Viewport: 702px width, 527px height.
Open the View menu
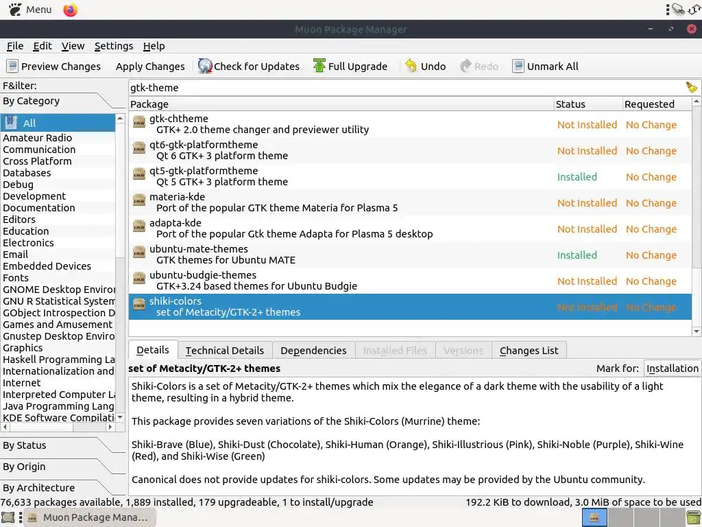[x=73, y=46]
